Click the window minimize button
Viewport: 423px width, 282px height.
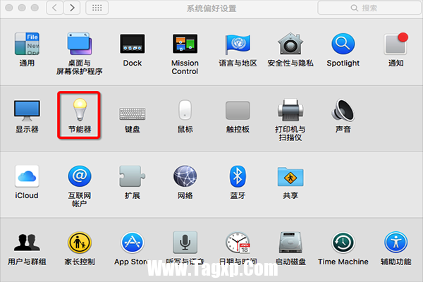22,8
